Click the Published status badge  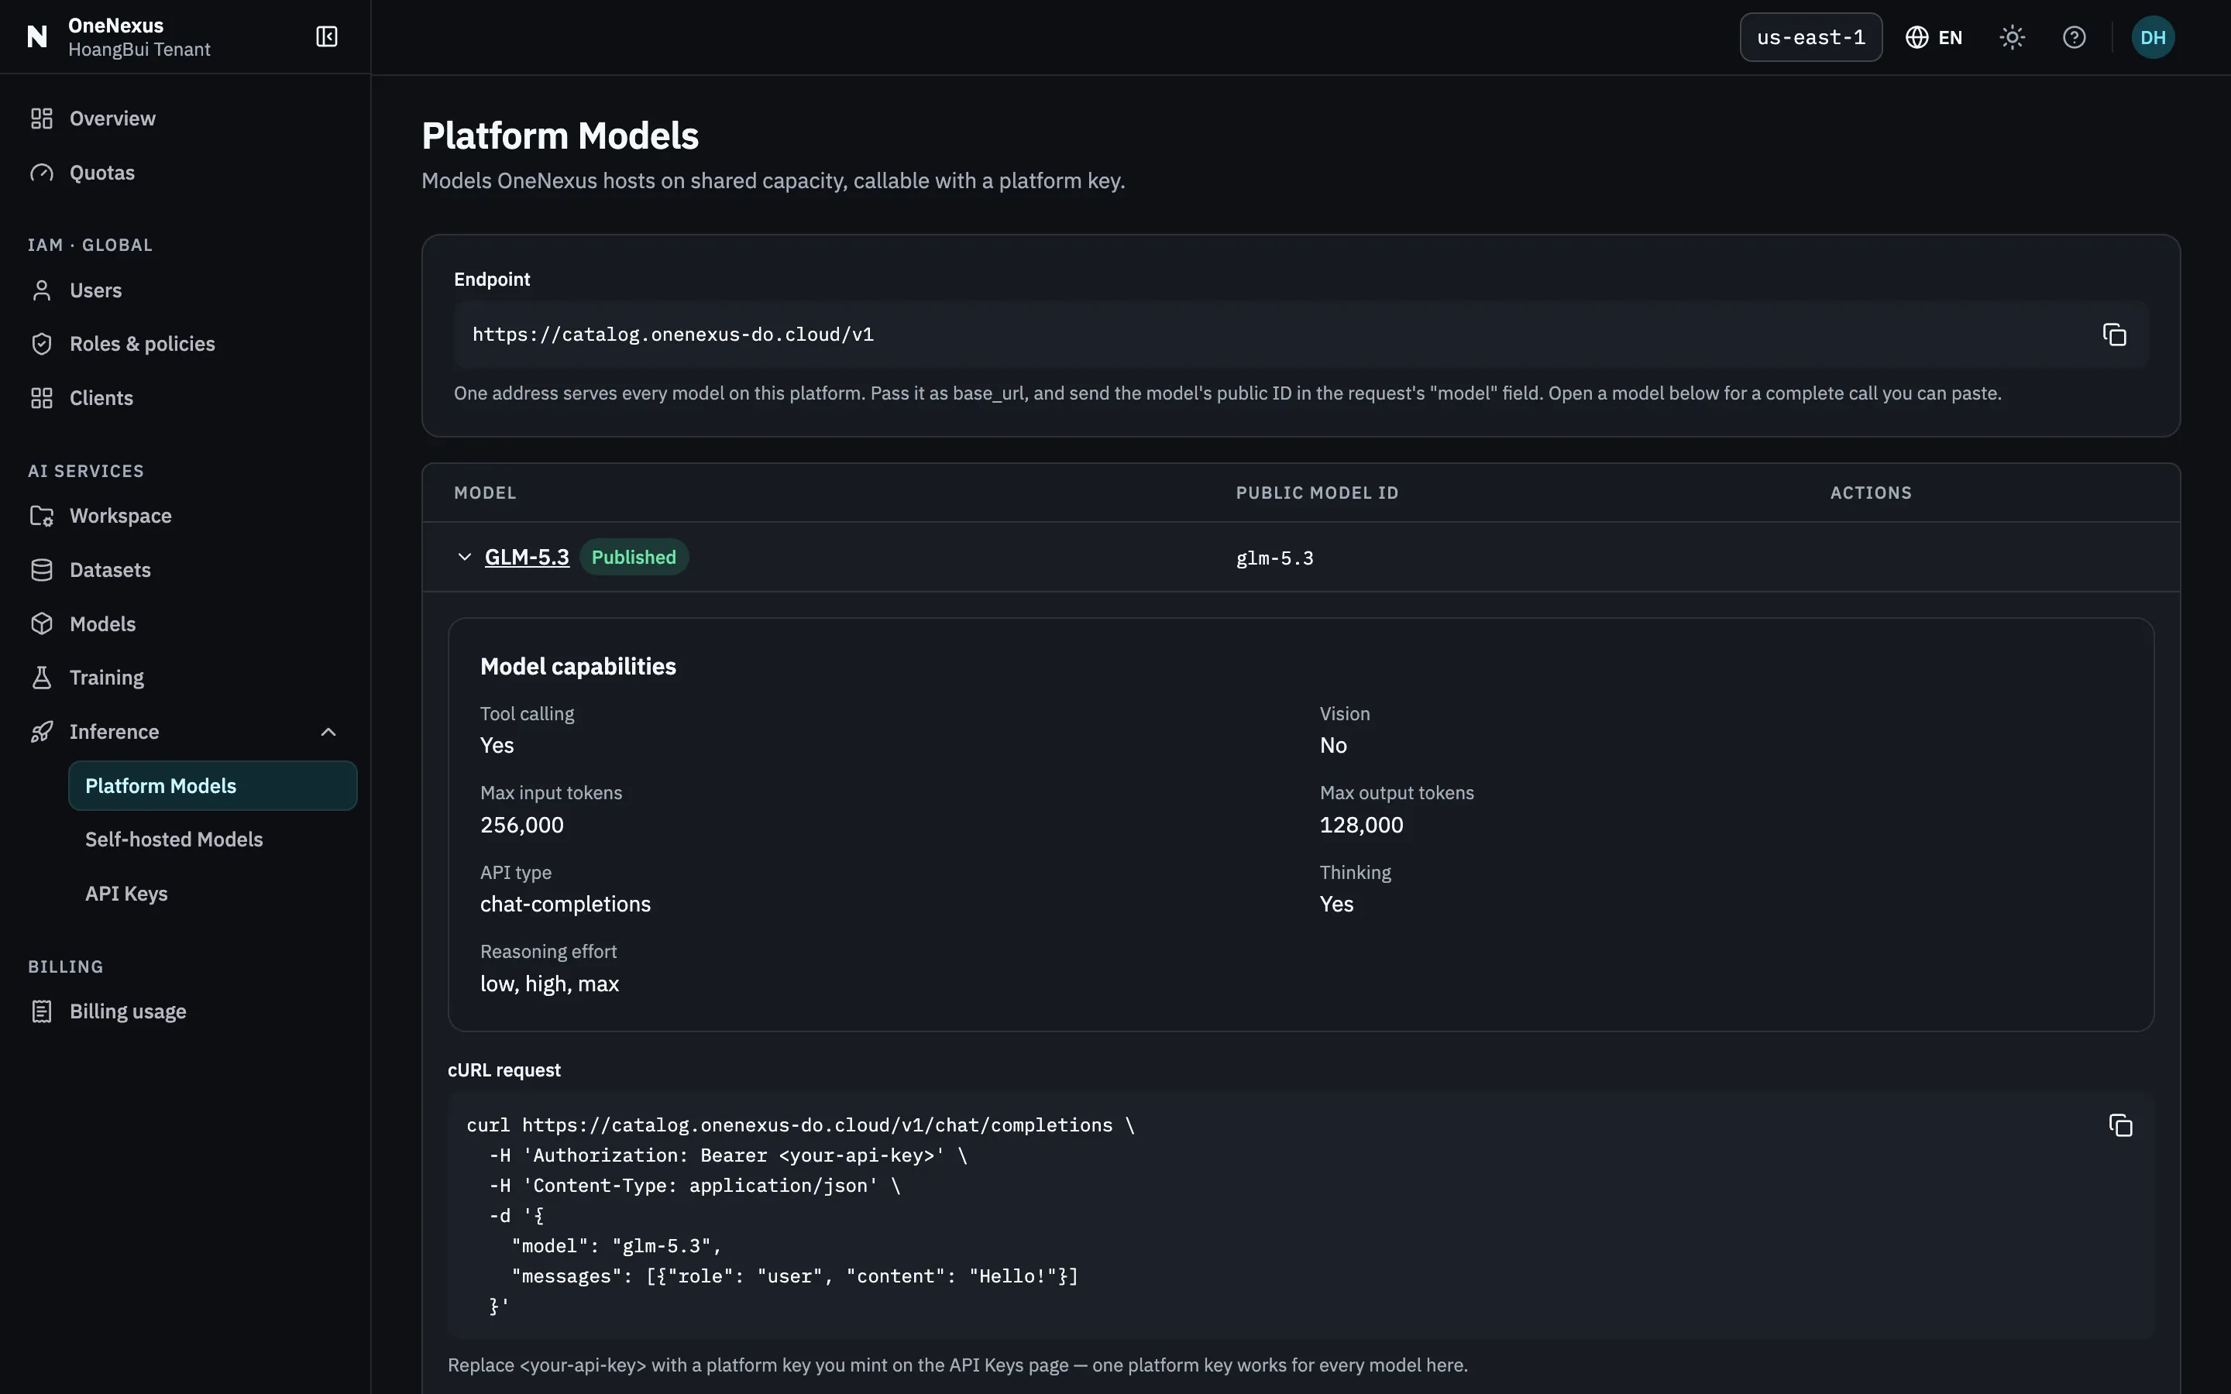634,557
